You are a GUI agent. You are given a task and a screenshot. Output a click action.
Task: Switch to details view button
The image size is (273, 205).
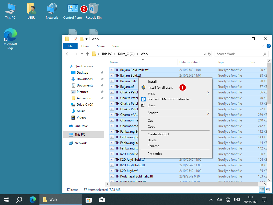click(x=262, y=190)
